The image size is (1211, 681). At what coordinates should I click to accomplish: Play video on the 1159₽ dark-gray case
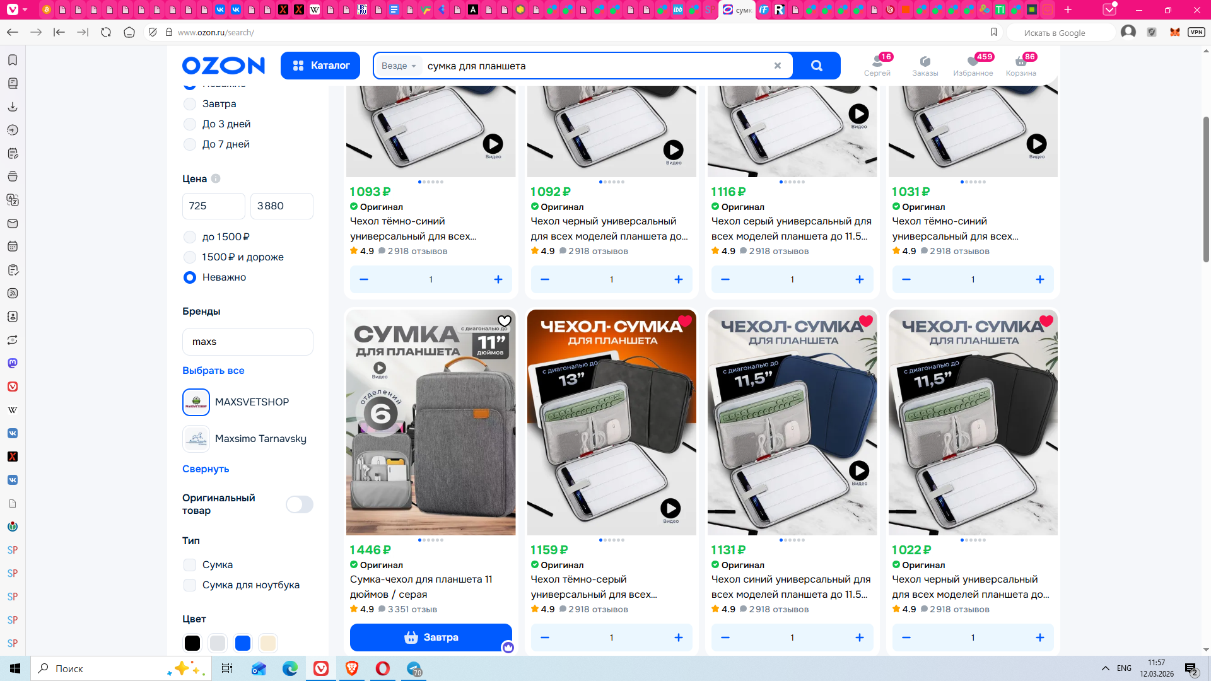click(x=670, y=508)
